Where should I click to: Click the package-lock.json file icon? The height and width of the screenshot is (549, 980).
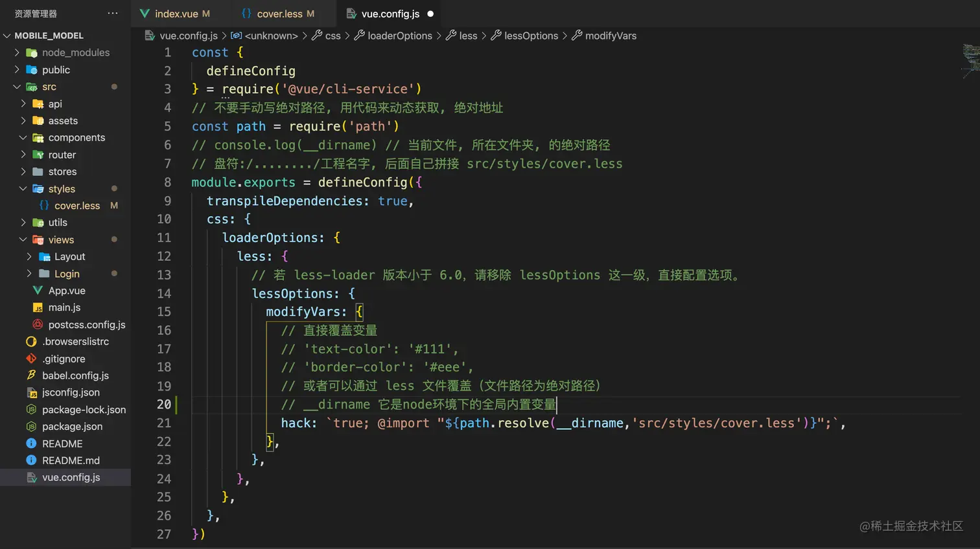click(x=31, y=409)
